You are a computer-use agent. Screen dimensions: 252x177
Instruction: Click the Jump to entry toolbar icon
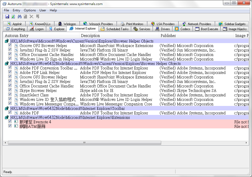tap(38, 17)
